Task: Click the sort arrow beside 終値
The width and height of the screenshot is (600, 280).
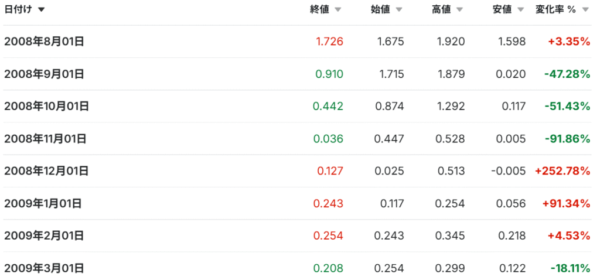Action: [x=337, y=10]
